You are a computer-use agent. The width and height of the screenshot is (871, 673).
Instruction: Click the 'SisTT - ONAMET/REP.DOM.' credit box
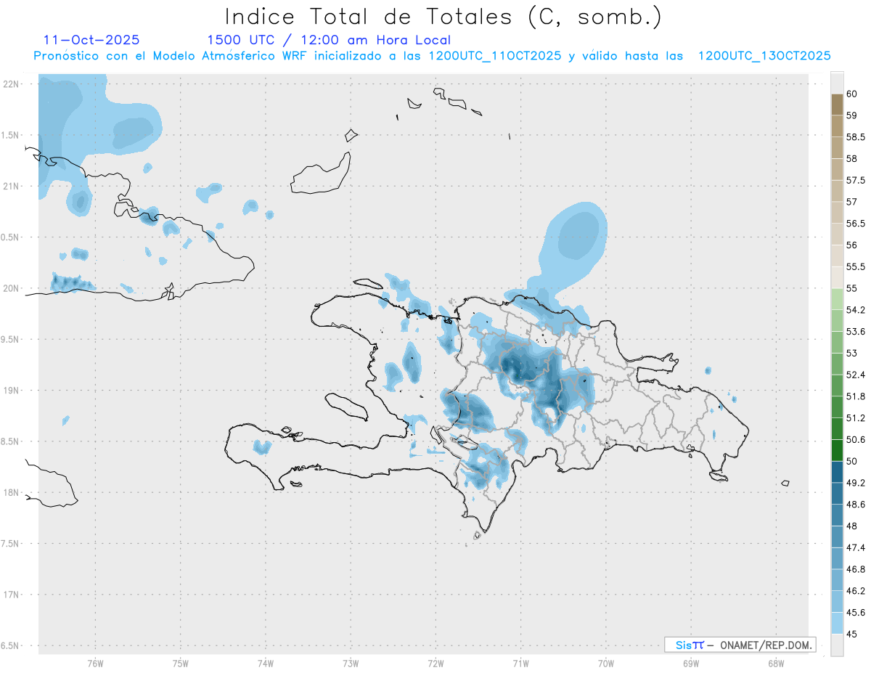[740, 645]
